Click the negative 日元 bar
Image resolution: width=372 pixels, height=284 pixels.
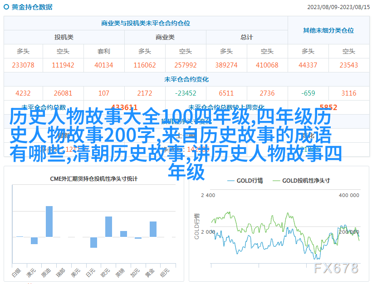(x=93, y=242)
